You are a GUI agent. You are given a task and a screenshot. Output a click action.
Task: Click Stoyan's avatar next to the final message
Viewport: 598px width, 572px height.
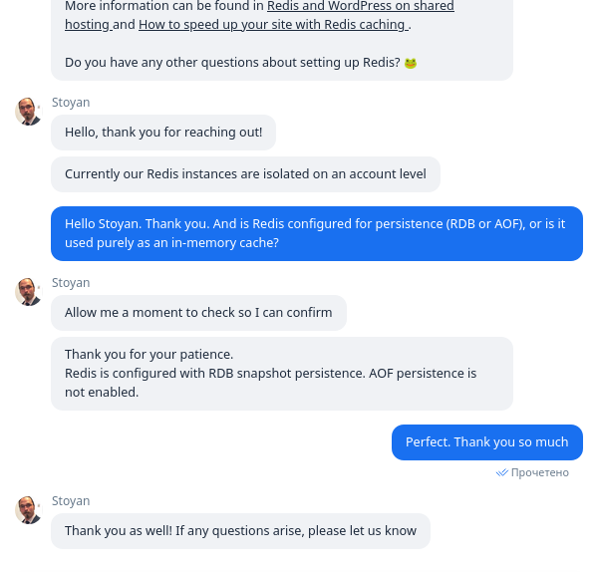pyautogui.click(x=28, y=510)
